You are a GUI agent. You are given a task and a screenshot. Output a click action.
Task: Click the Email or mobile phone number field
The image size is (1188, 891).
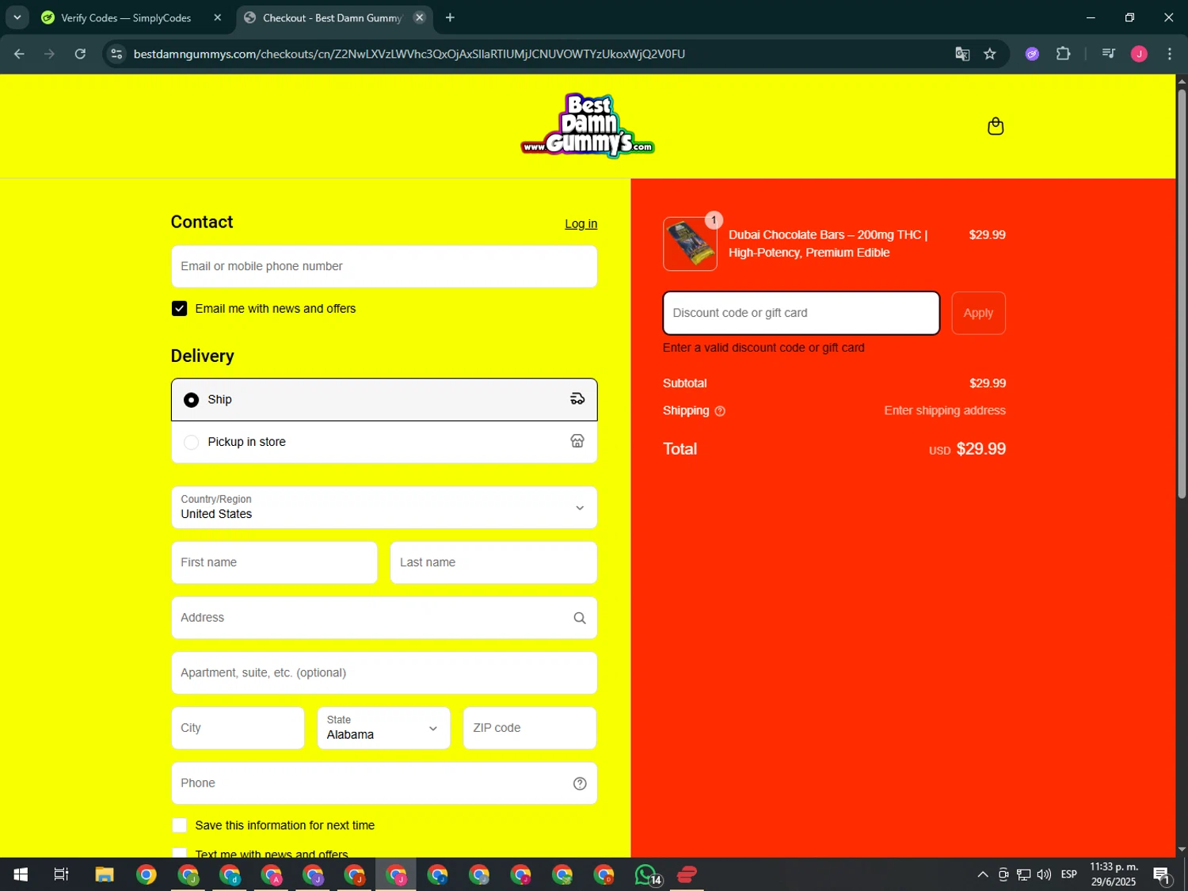pyautogui.click(x=384, y=266)
